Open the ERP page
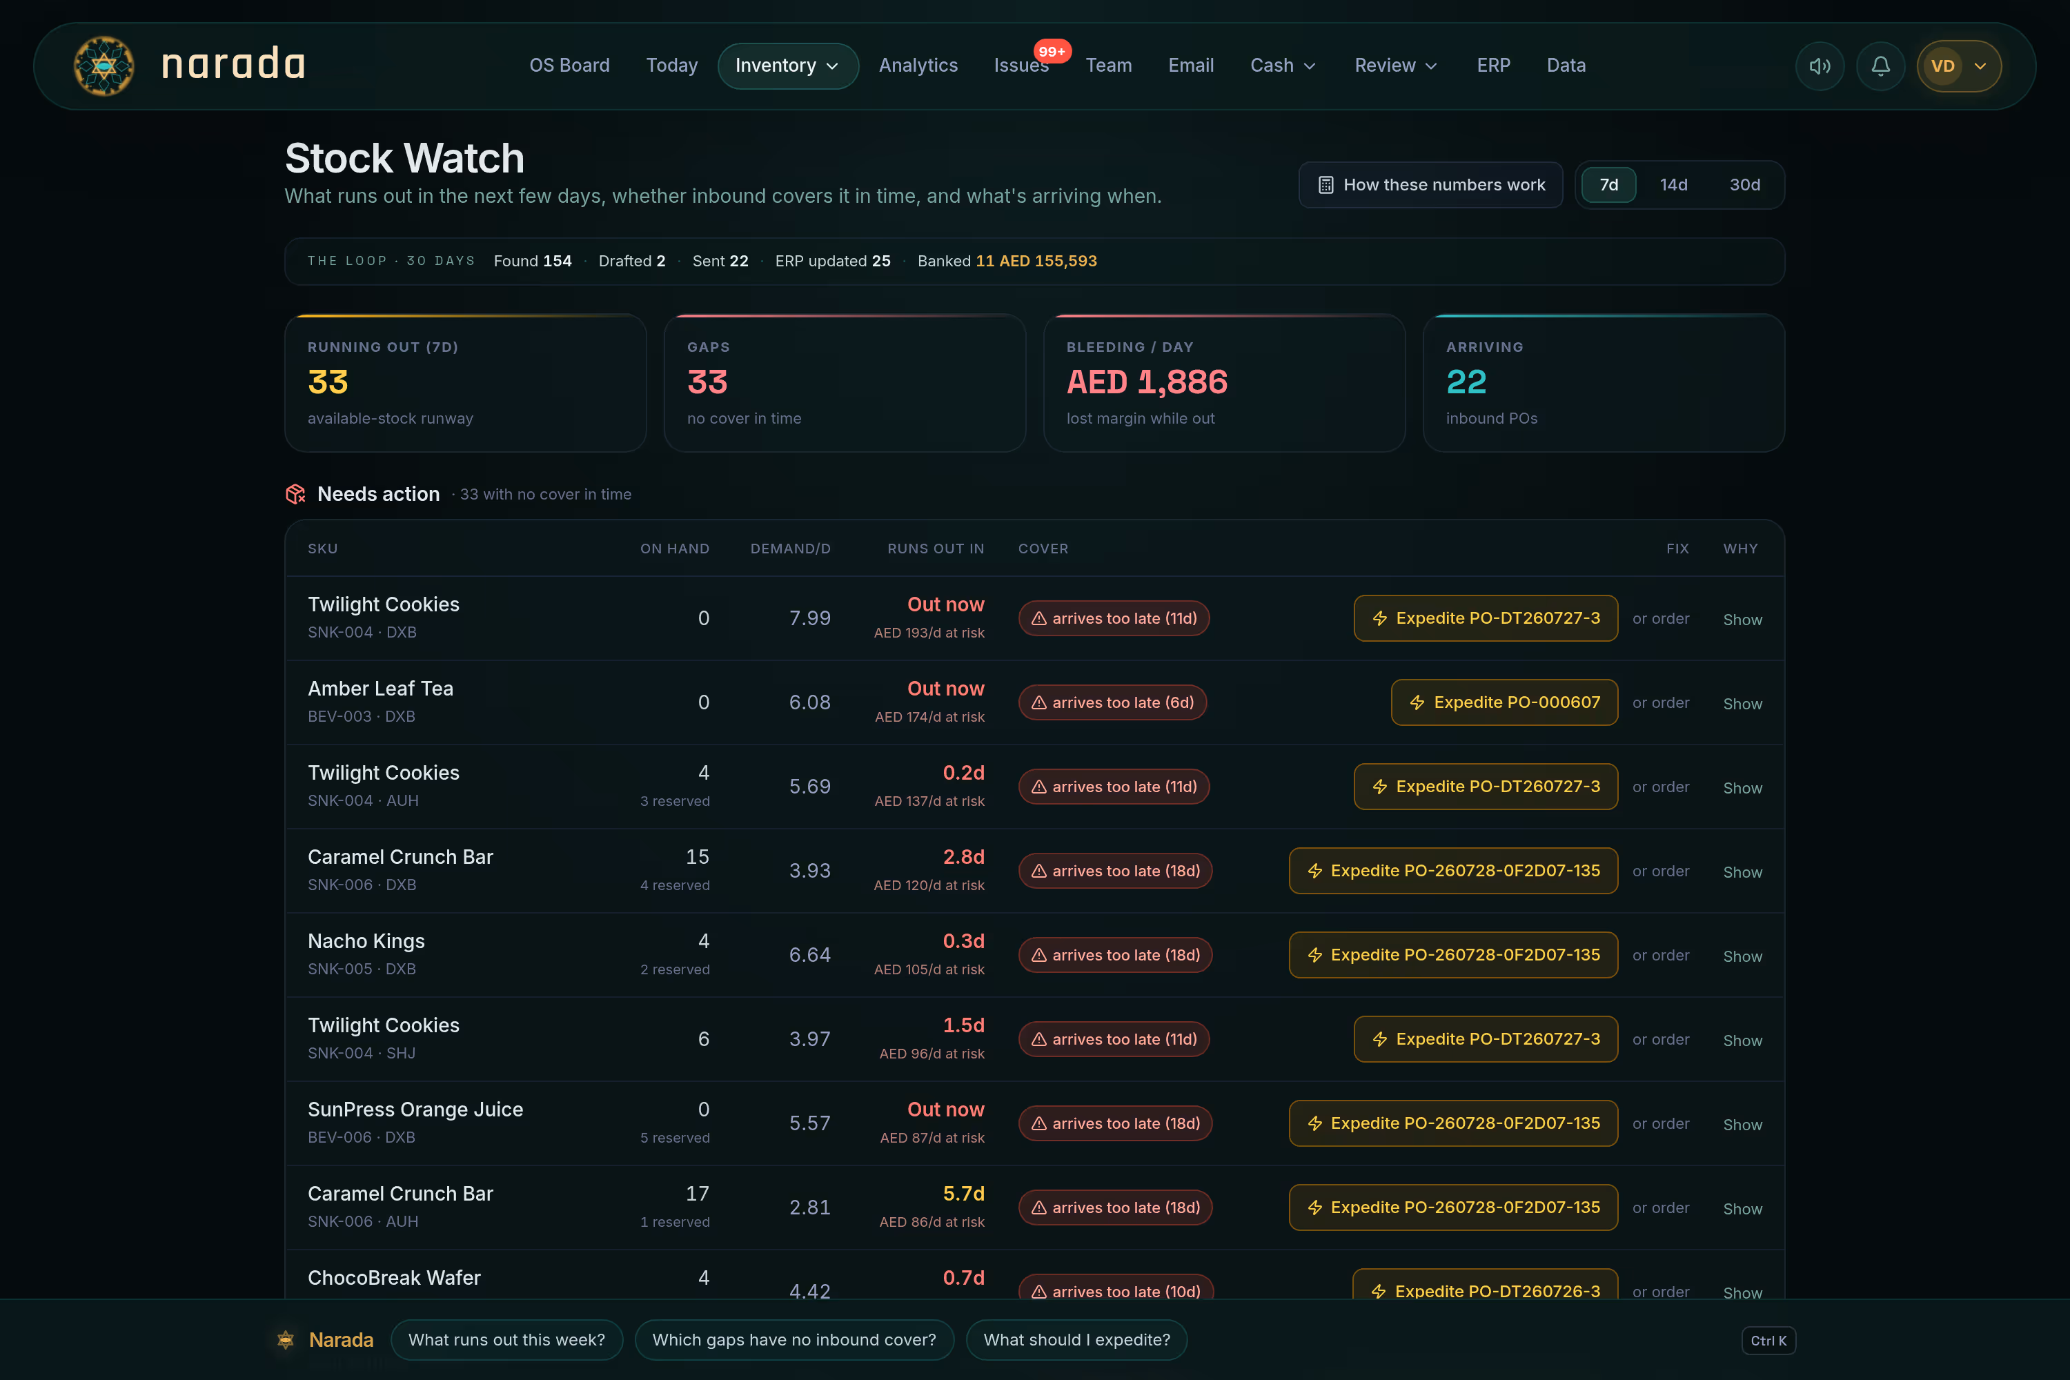 (x=1494, y=66)
